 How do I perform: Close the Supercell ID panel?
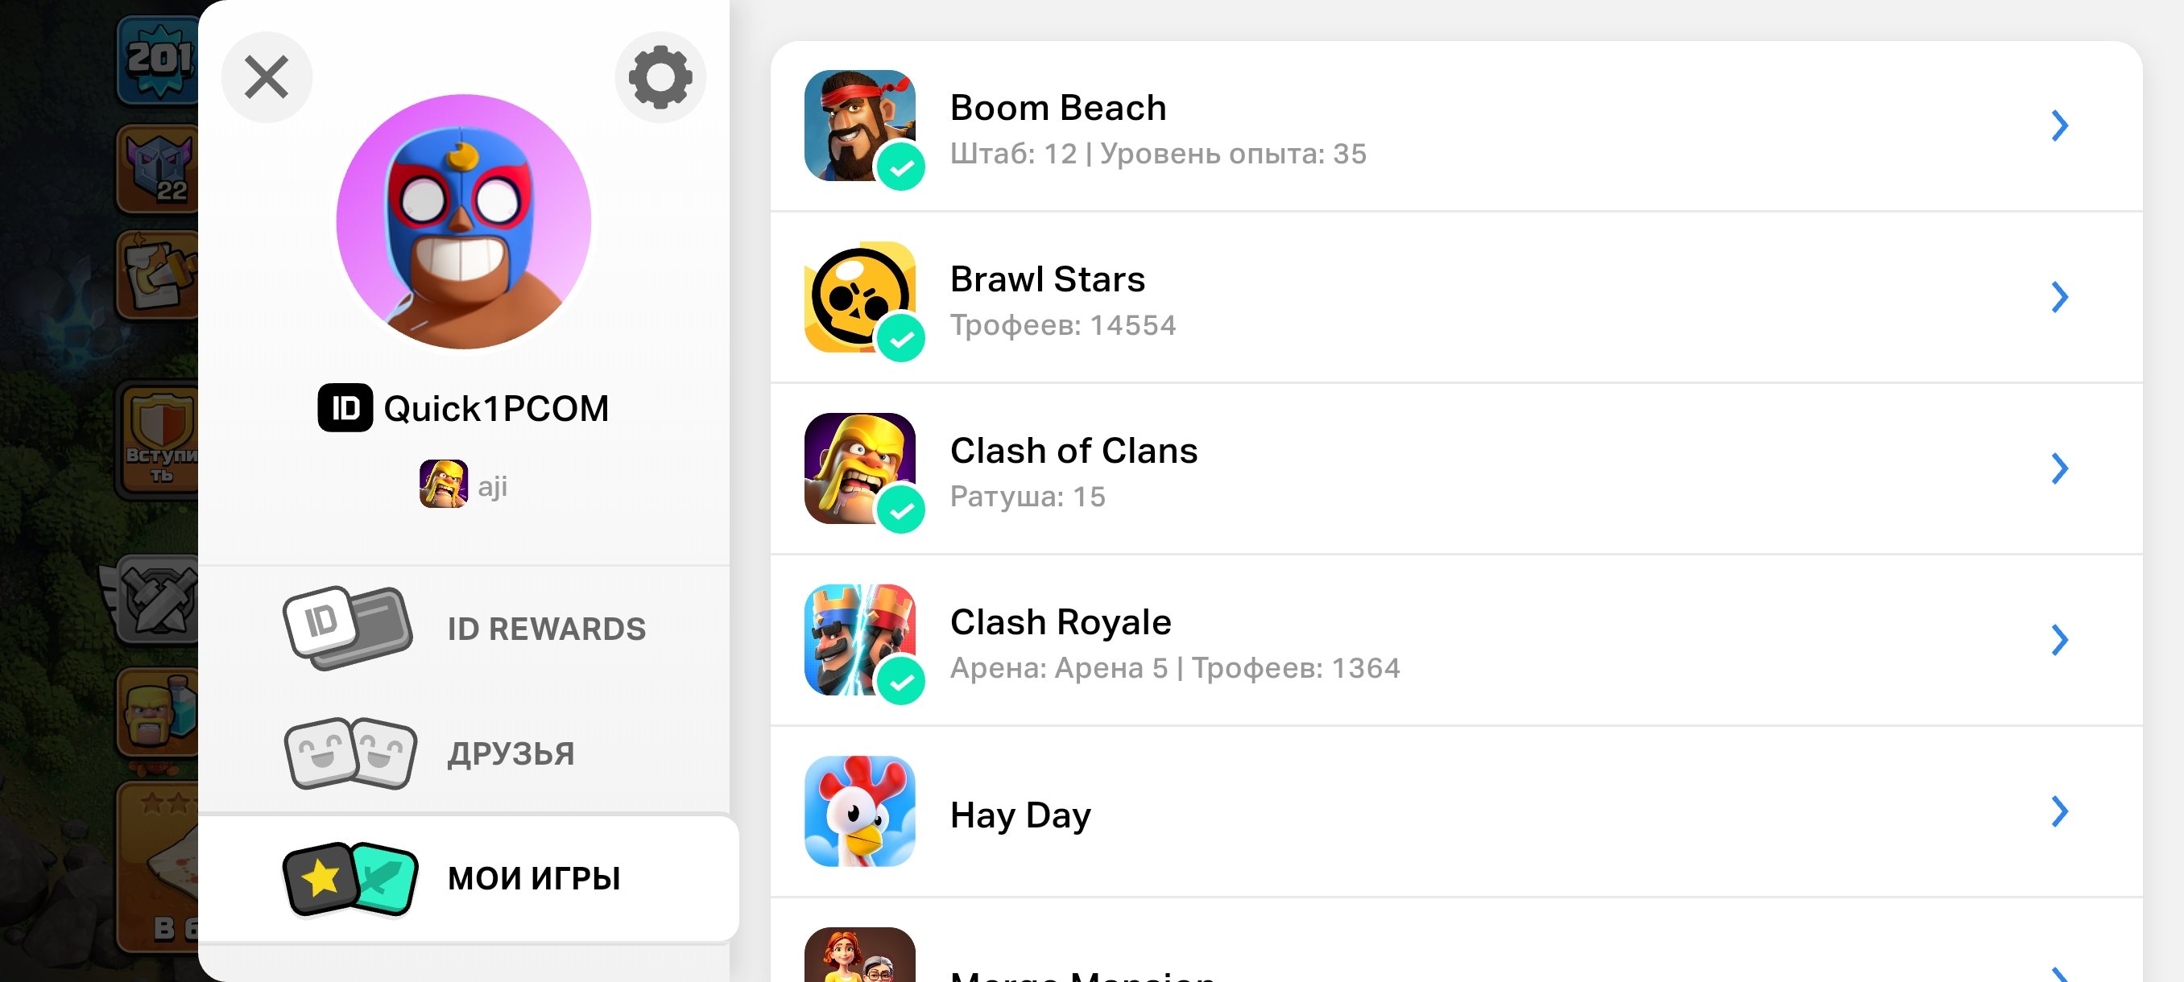[x=267, y=77]
